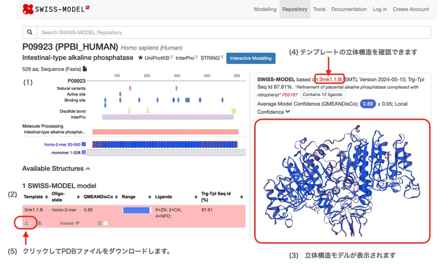This screenshot has height=266, width=444.
Task: Click the orange Natural variants marker near 300
Action: pyautogui.click(x=176, y=88)
